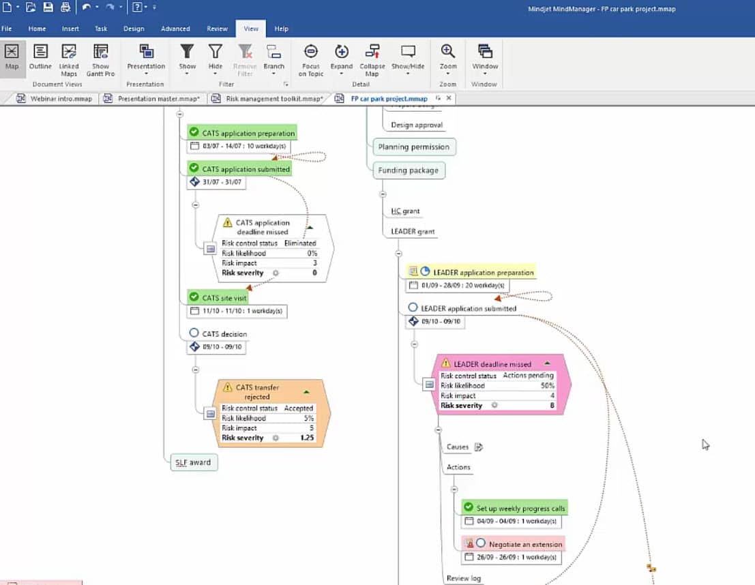755x585 pixels.
Task: Save the map with the floppy icon
Action: [x=48, y=7]
